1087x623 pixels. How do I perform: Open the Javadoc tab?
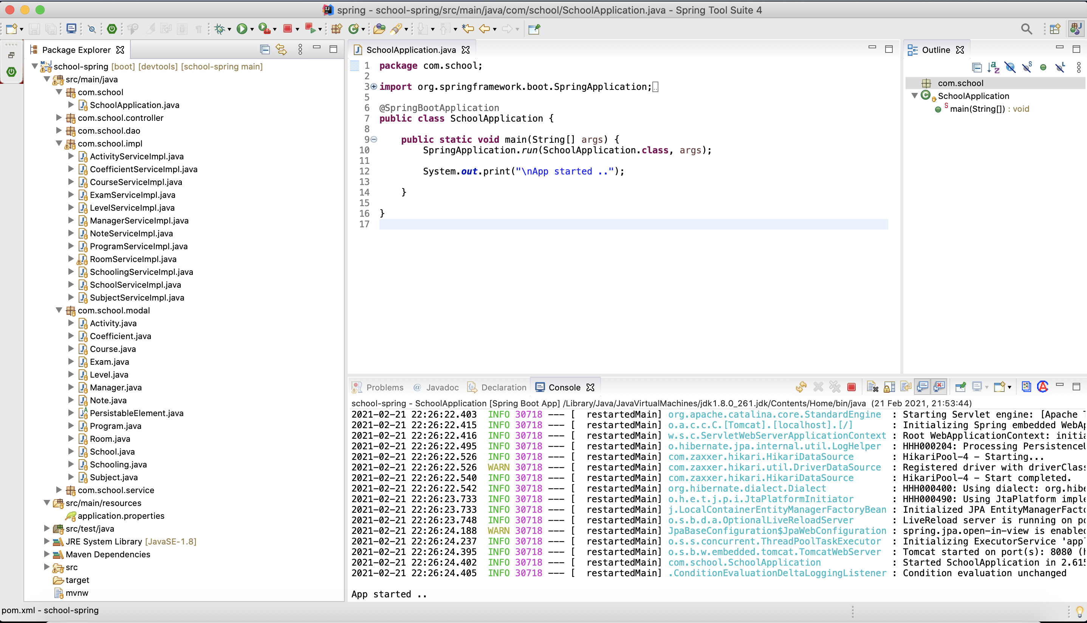click(441, 387)
